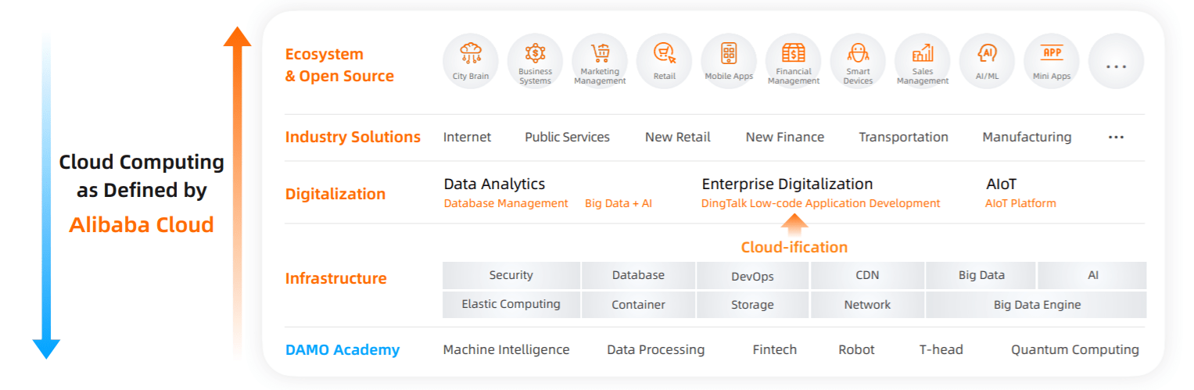Select the Mobile Apps icon

pos(729,62)
